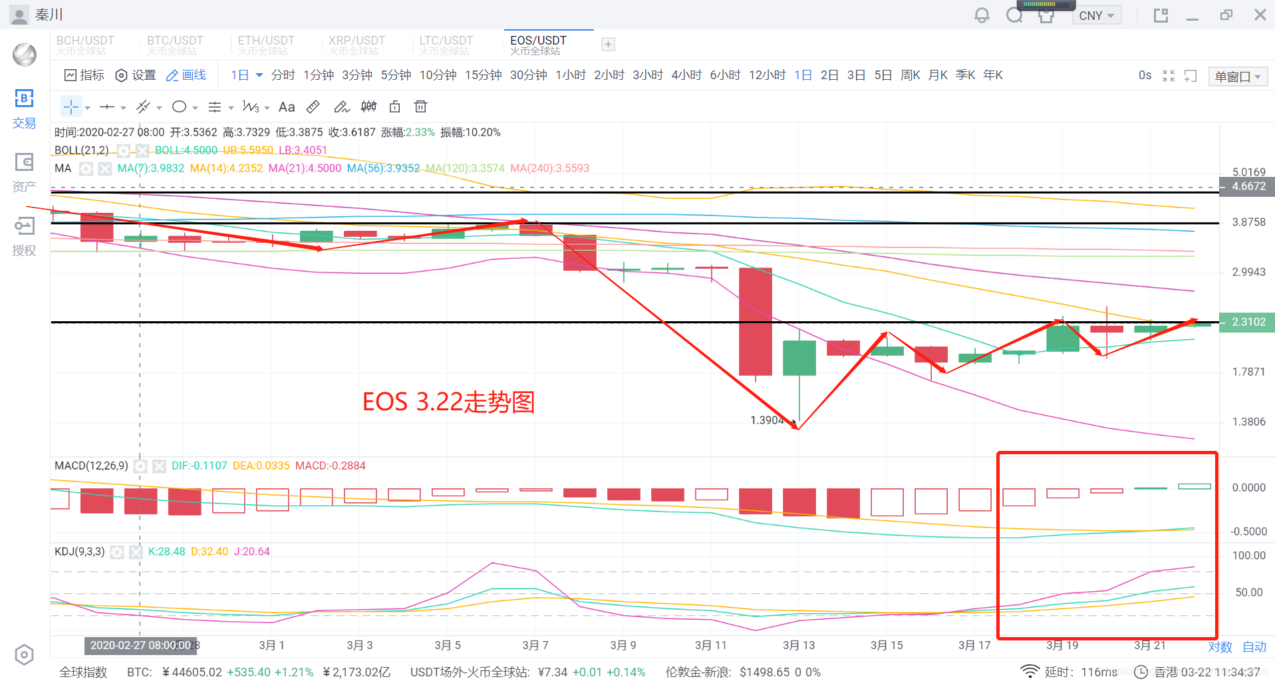Switch to the BTC/USDT tab
The image size is (1275, 683).
pos(175,45)
